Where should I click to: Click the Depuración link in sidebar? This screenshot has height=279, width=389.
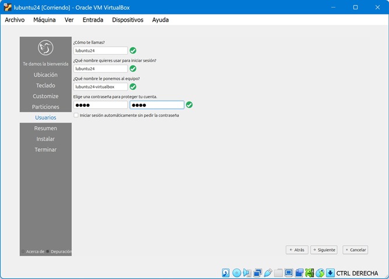click(60, 252)
